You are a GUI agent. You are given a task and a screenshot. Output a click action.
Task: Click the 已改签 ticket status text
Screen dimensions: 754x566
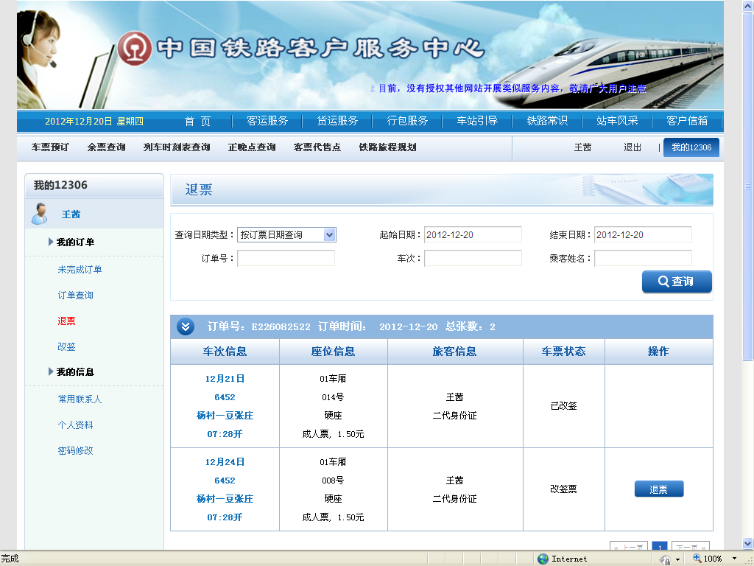pyautogui.click(x=563, y=406)
